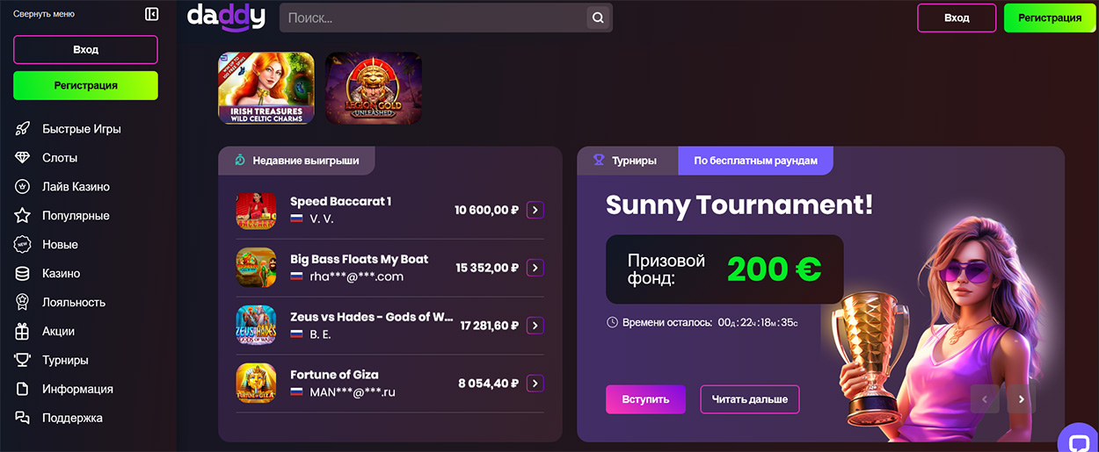The height and width of the screenshot is (452, 1099).
Task: Go to next tournament slide arrow
Action: 1021,399
